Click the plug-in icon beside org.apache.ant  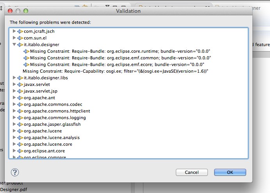(x=20, y=98)
